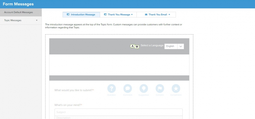This screenshot has height=119, width=255.
Task: Choose the Question submission icon
Action: tap(112, 88)
